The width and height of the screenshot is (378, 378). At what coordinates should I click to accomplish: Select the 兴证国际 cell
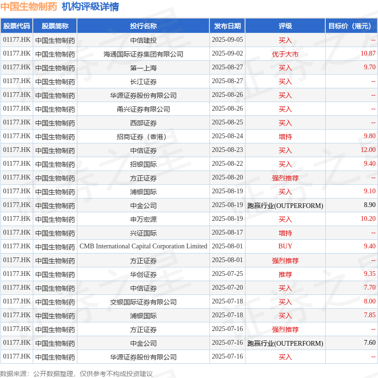(143, 233)
